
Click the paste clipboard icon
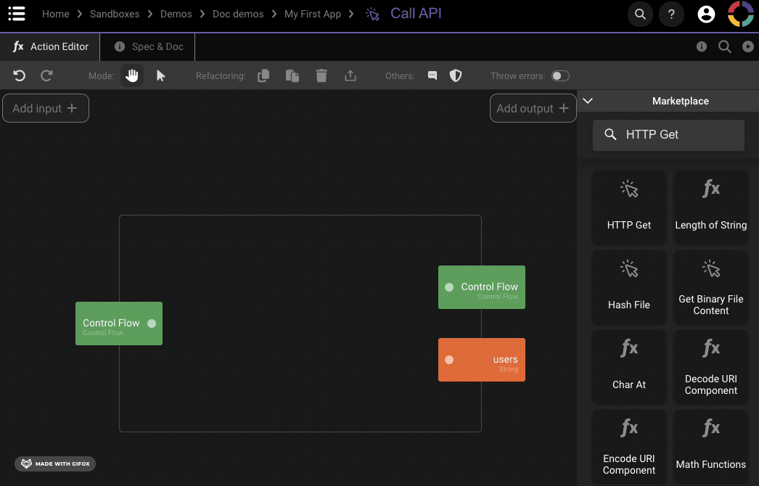click(292, 75)
